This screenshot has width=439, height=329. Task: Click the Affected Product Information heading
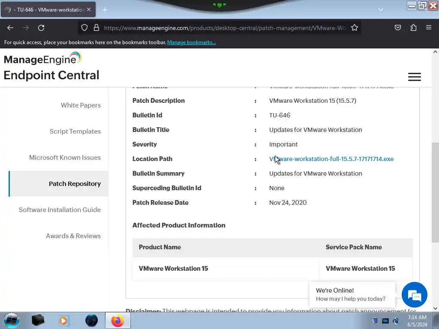(x=179, y=225)
